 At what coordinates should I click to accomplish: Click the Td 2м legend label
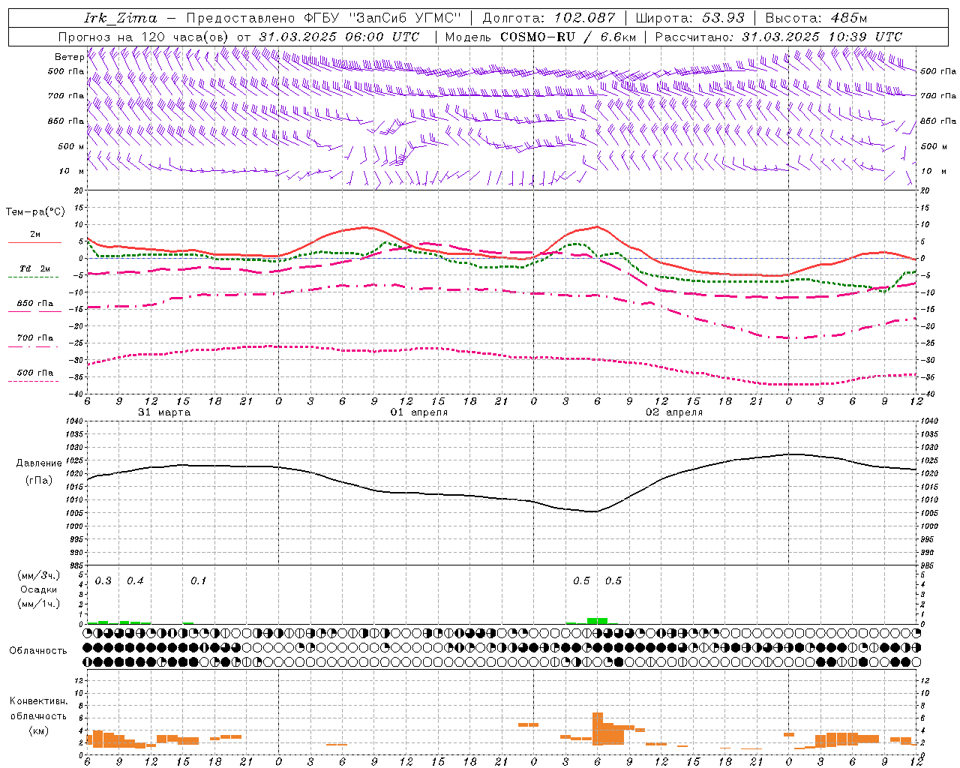click(x=35, y=268)
